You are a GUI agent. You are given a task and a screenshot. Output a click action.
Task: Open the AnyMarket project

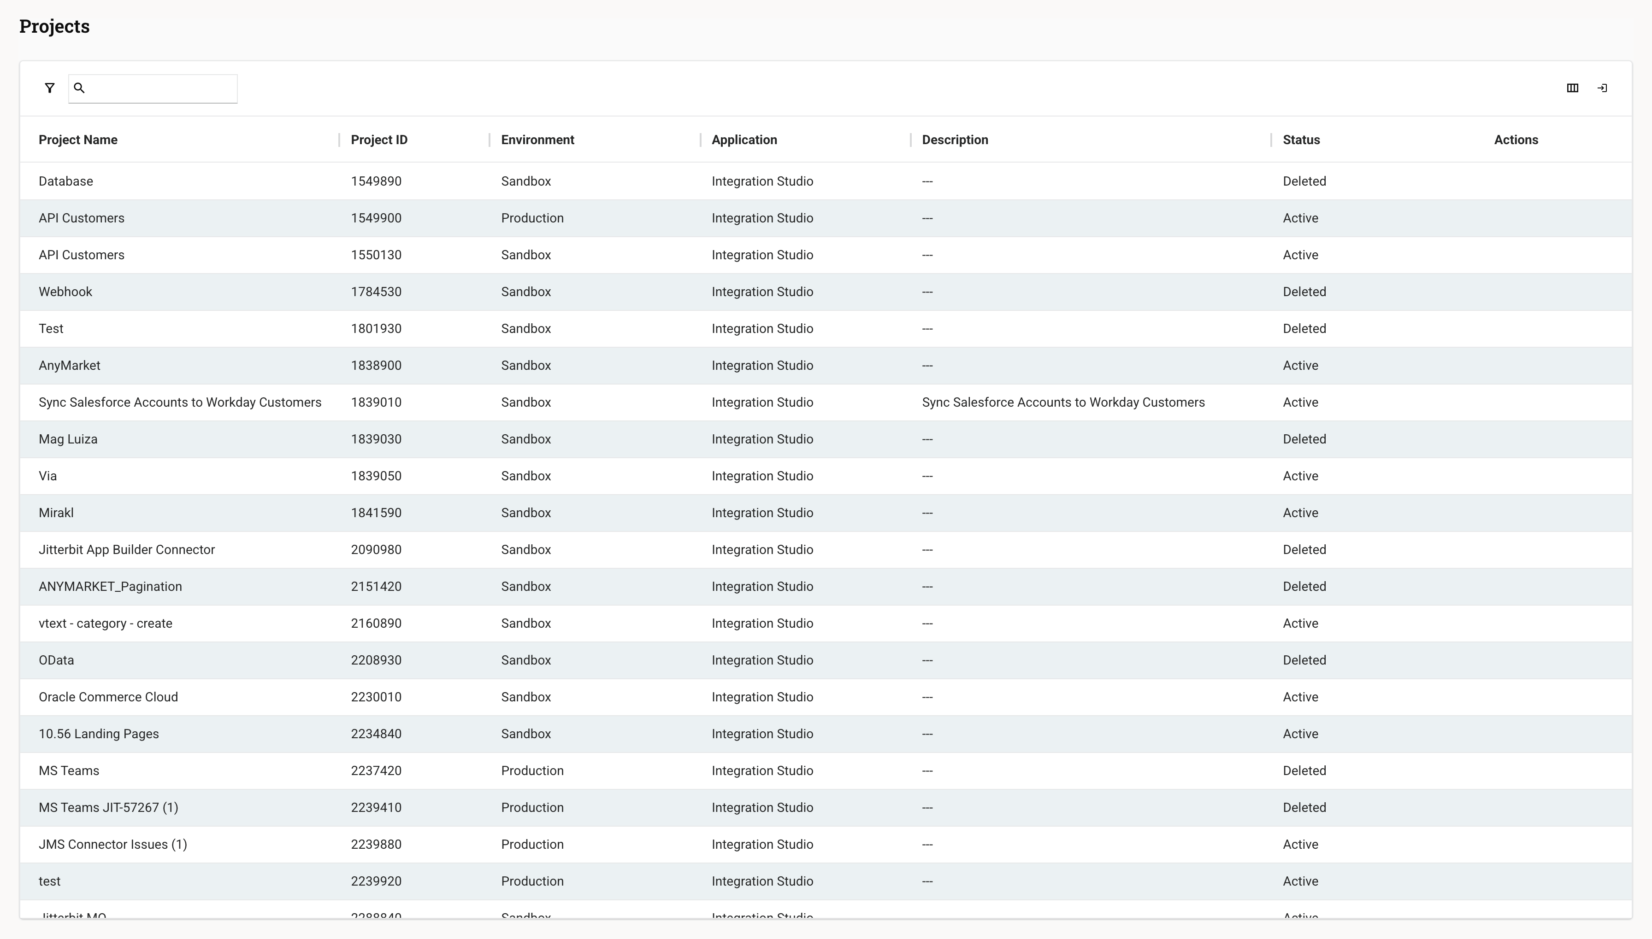[x=70, y=365]
